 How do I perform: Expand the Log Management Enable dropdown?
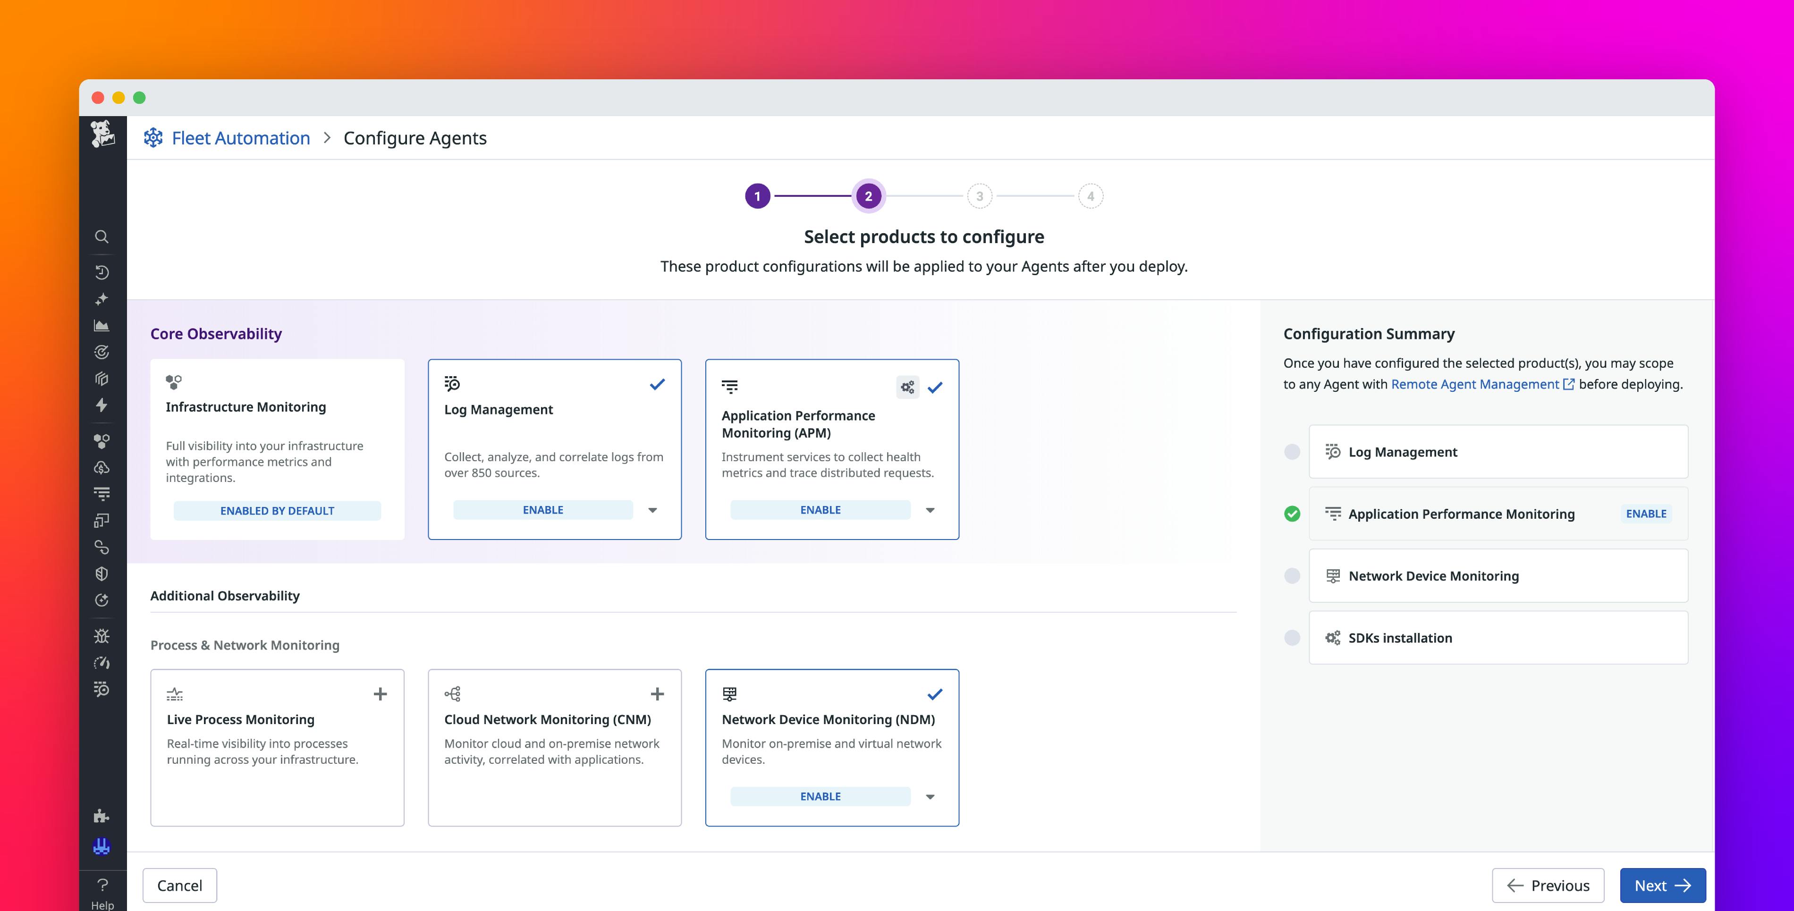tap(652, 510)
